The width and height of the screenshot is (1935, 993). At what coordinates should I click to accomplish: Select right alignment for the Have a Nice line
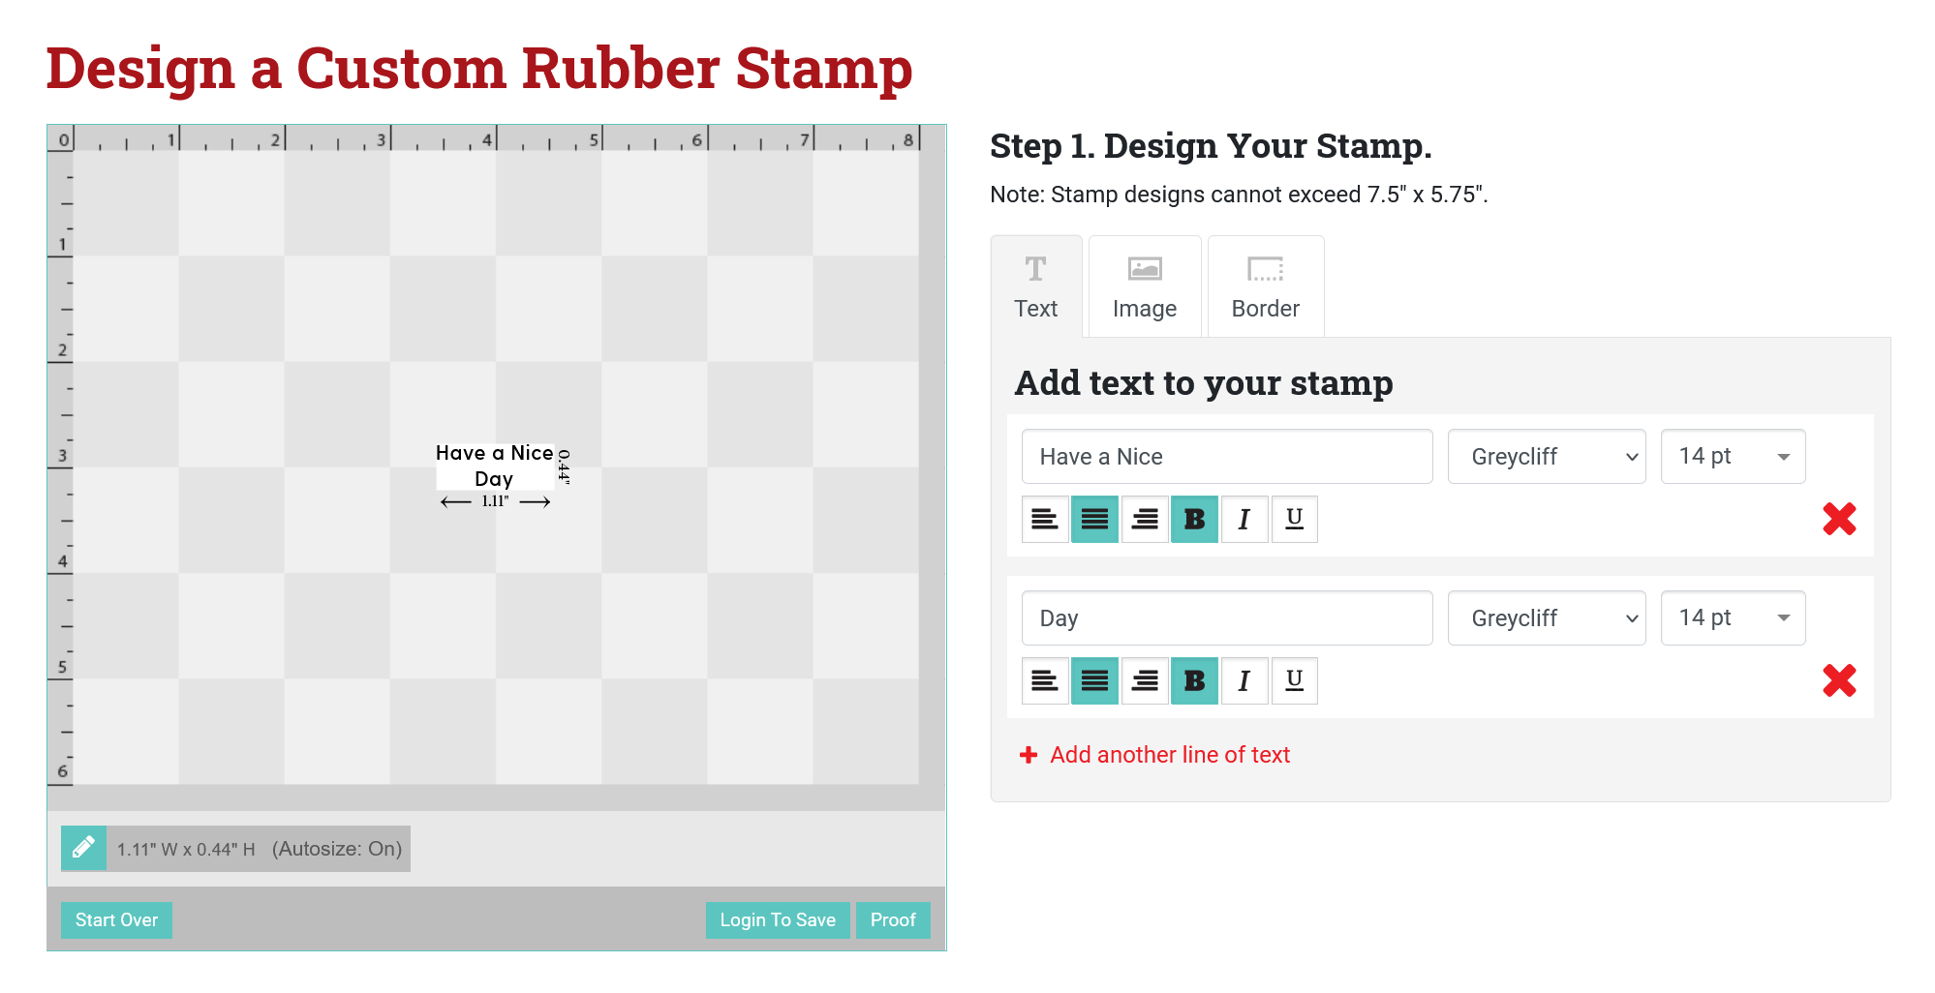click(x=1145, y=519)
